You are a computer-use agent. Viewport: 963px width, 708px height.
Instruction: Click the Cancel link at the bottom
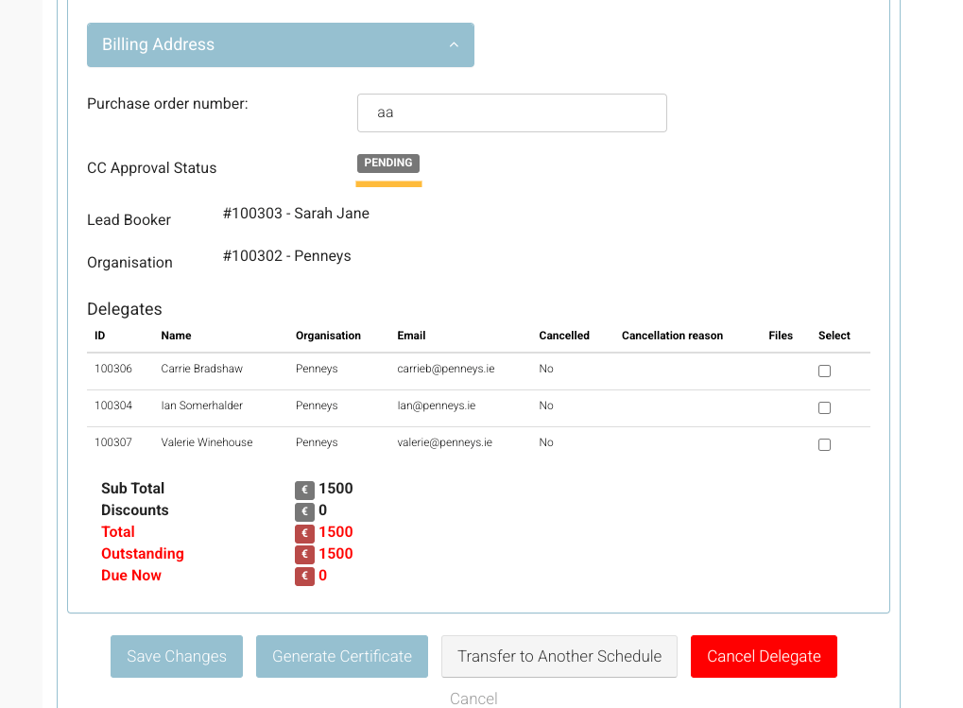473,699
